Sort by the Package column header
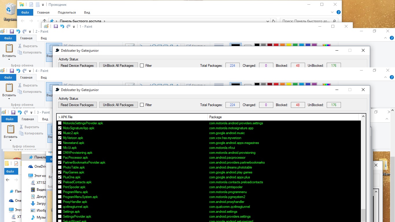 coord(283,117)
